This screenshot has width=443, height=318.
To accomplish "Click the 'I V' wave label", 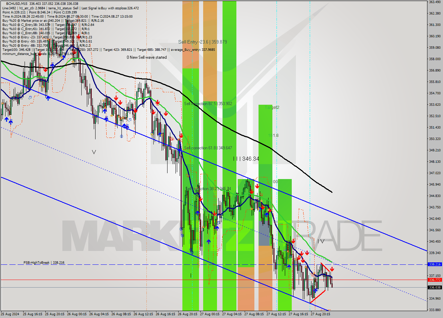I will (321, 241).
